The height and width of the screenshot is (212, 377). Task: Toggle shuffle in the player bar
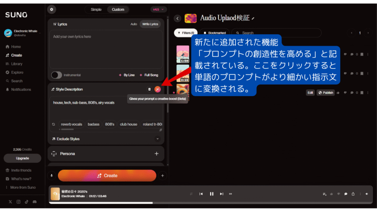[191, 194]
